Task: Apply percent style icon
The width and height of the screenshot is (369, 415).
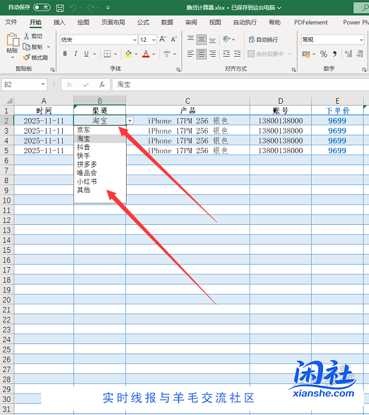Action: pos(324,54)
